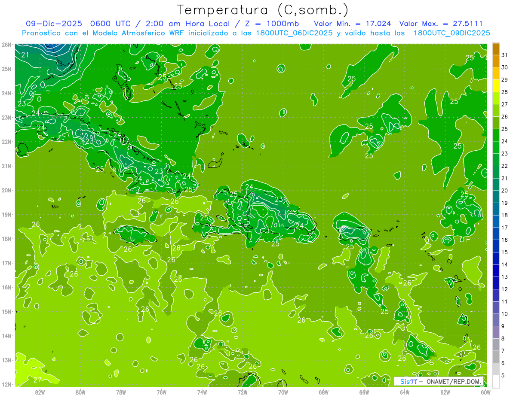Image resolution: width=516 pixels, height=398 pixels.
Task: Click the 12N latitude axis label
Action: 7,384
